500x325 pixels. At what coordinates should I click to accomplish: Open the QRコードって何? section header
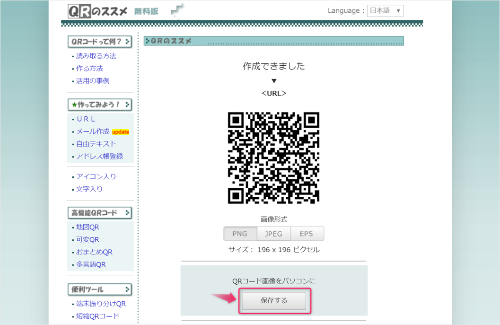point(100,42)
